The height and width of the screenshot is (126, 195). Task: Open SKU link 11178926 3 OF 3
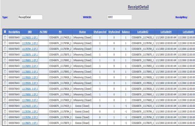pos(30,89)
